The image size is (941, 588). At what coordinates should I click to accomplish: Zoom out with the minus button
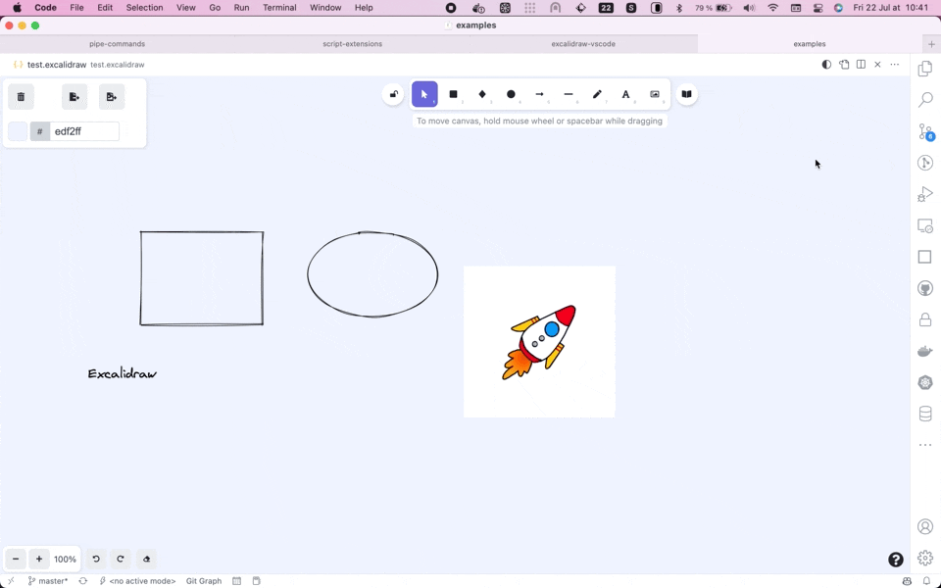17,560
